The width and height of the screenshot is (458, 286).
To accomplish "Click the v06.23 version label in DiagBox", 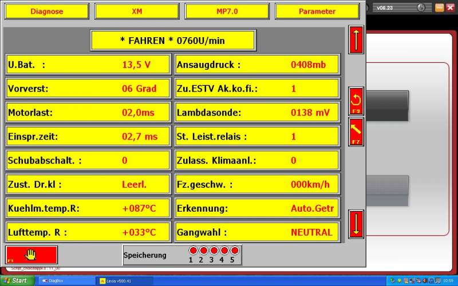I will click(384, 8).
